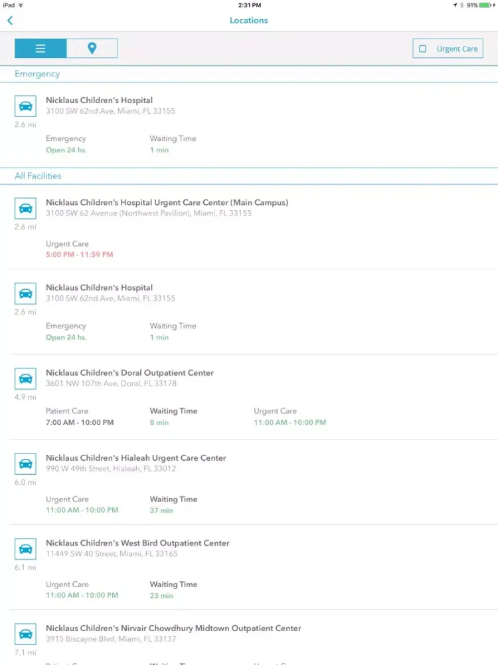
Task: Open Nicklaus Children's Hospital Urgent Care Center (Main Campus)
Action: click(167, 203)
